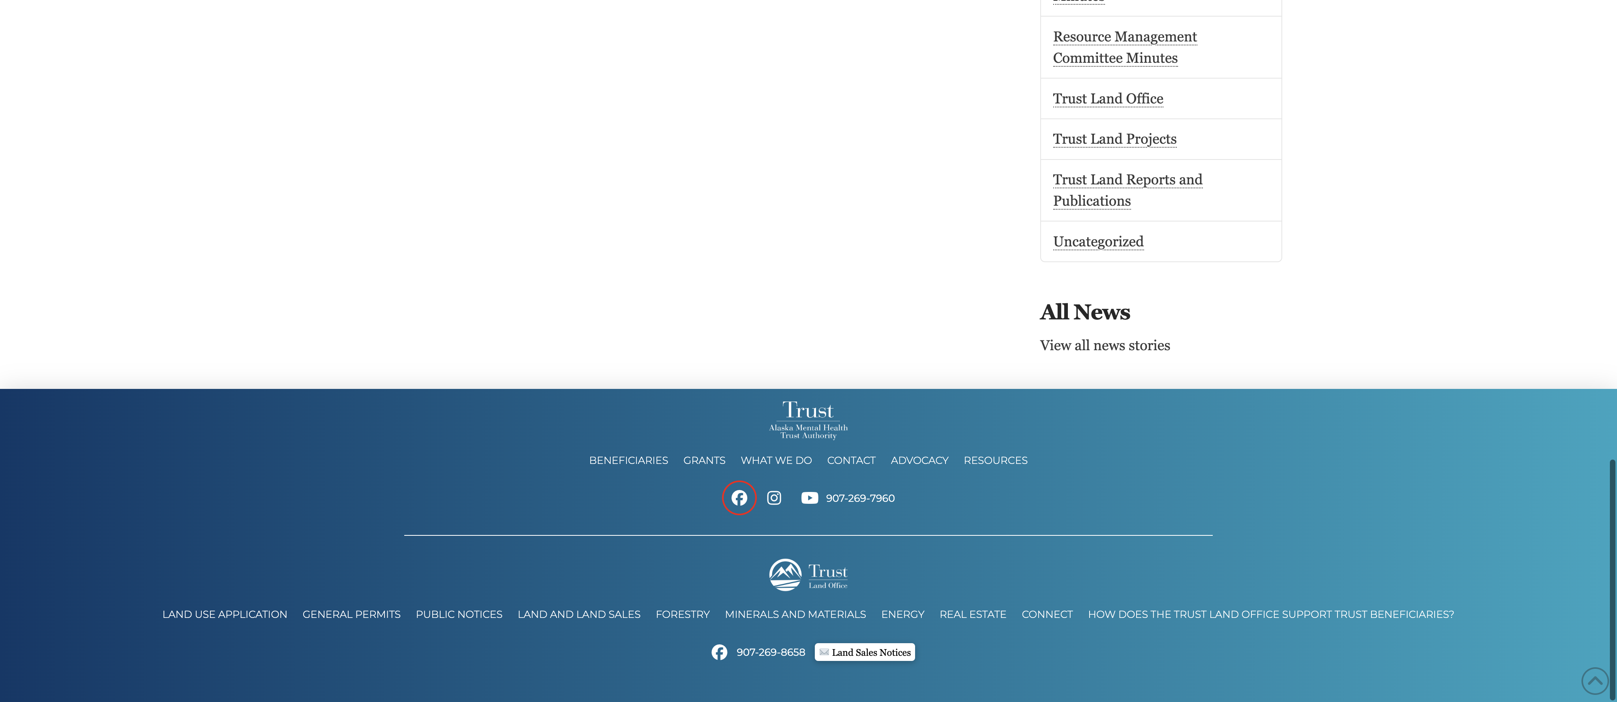Open the Trust Instagram page icon
This screenshot has height=702, width=1617.
[x=774, y=498]
